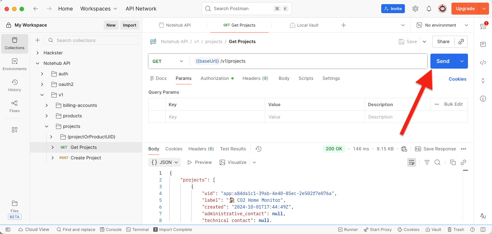
Task: Open the settings gear icon
Action: click(415, 9)
